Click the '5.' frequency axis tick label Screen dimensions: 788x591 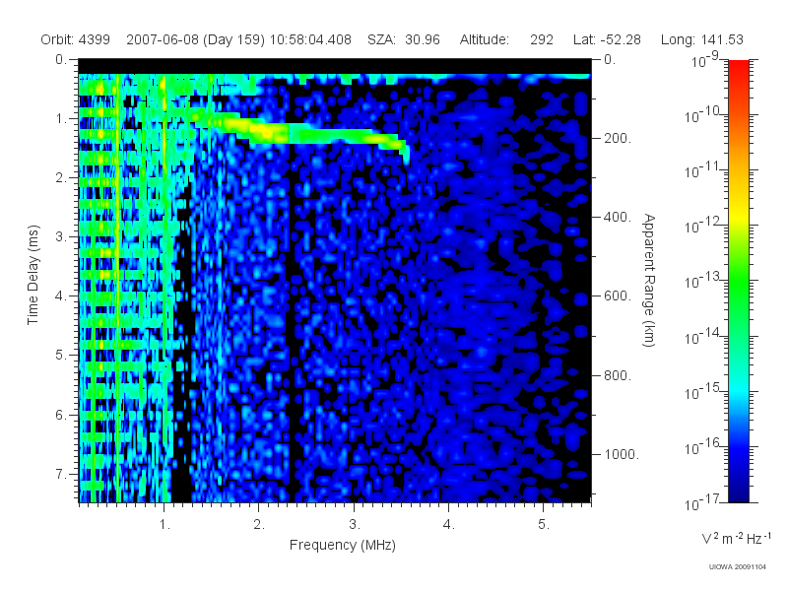(x=544, y=525)
